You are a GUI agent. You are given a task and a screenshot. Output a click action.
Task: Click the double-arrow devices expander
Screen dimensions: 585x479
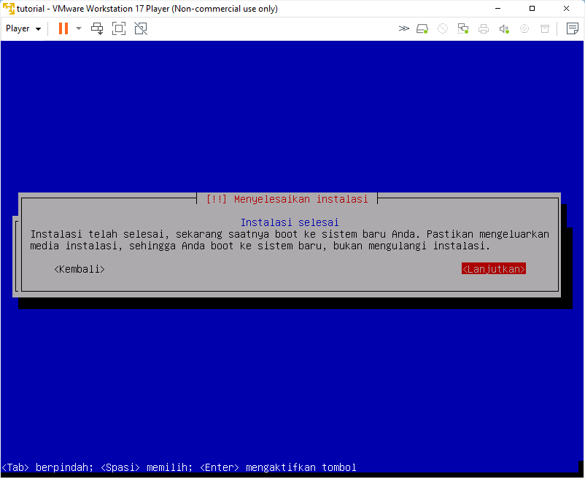tap(403, 28)
